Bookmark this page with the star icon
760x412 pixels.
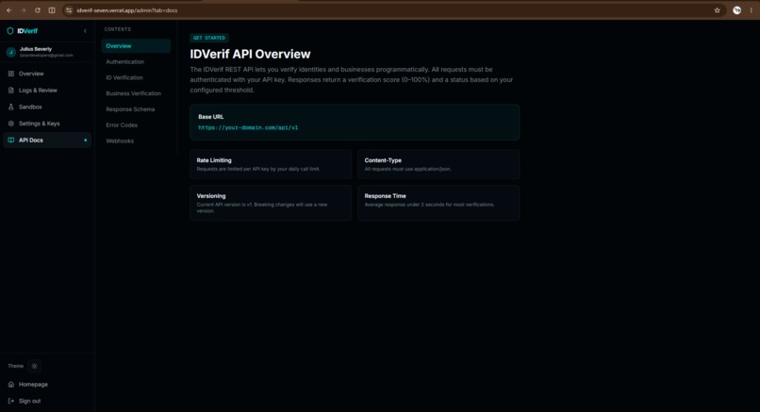[718, 10]
